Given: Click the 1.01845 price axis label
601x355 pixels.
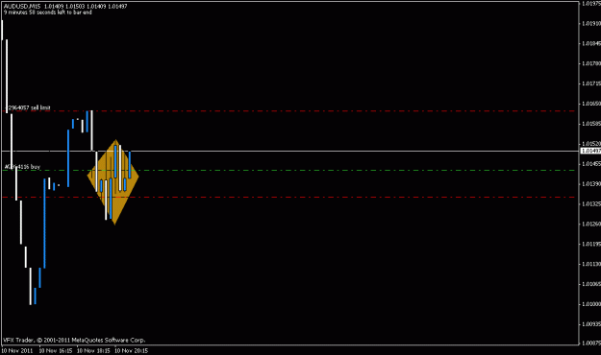Looking at the screenshot, I should coord(591,43).
